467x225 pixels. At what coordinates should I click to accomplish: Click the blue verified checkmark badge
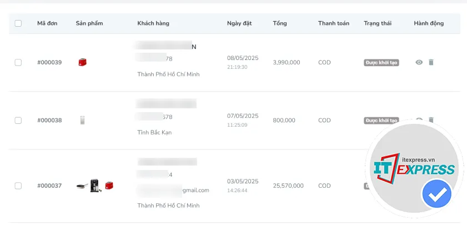tap(436, 194)
